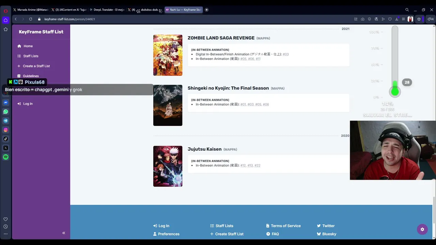Click the Jujutsu Kaisen poster thumbnail

[x=168, y=166]
